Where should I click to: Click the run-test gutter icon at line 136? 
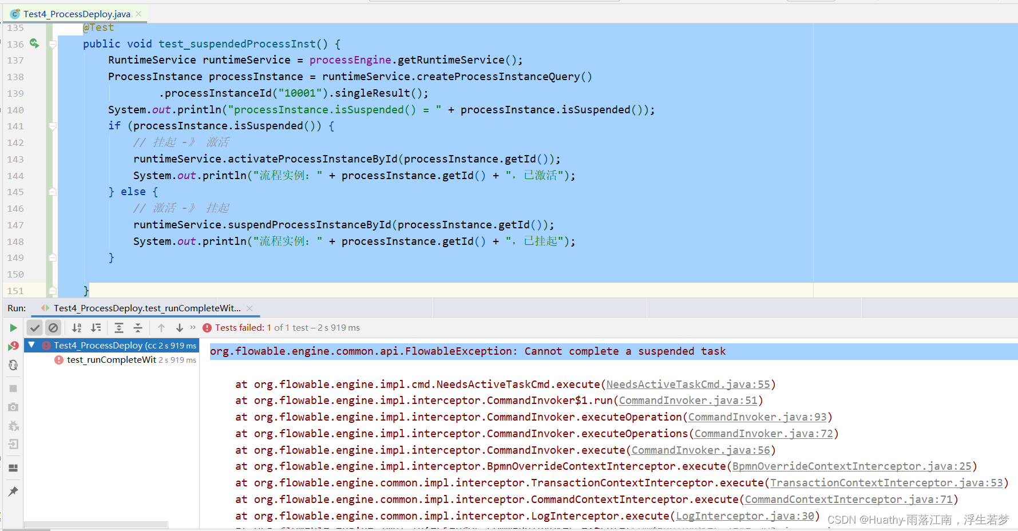click(x=34, y=43)
